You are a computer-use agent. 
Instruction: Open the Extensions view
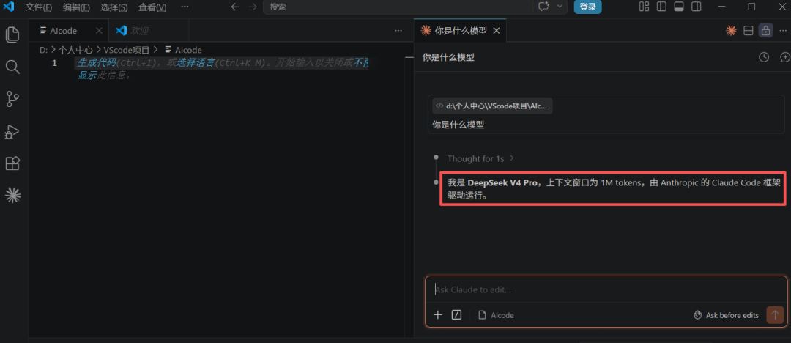[x=12, y=163]
